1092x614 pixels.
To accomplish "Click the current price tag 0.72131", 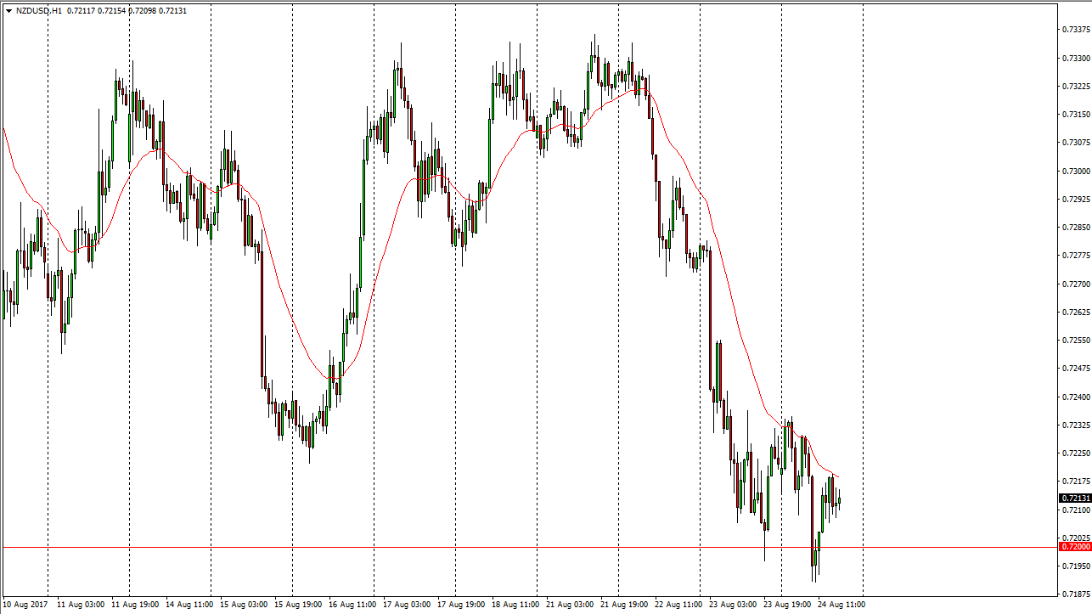I will 1074,498.
